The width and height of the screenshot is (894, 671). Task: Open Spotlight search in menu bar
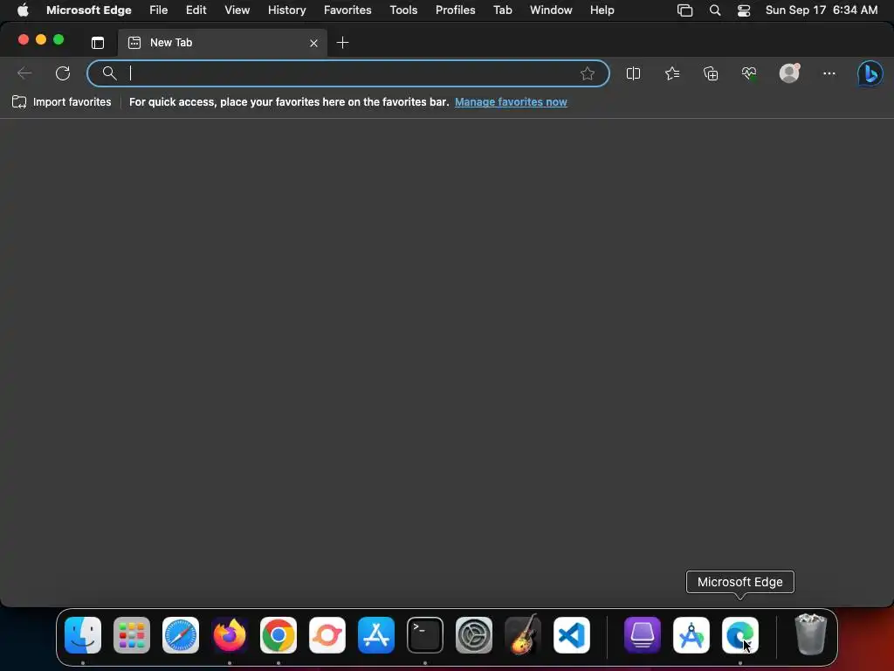point(715,10)
